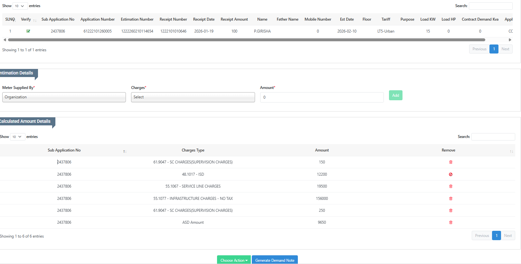Screen dimensions: 521x264
Task: Toggle the Verify checkbox for row 1
Action: click(x=28, y=31)
